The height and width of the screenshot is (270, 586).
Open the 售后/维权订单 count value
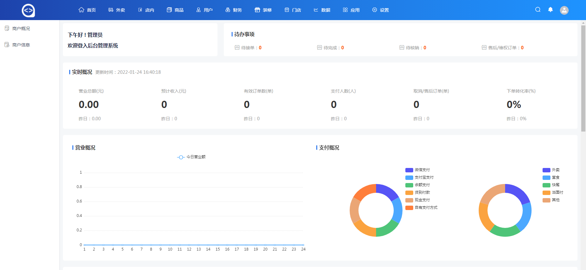tap(522, 48)
